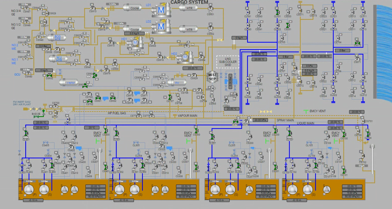Select the LD2 compressor motor
392x209 pixels.
(161, 26)
